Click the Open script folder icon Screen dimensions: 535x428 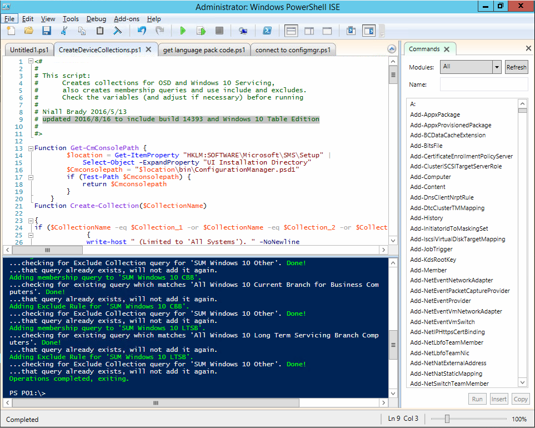point(29,31)
